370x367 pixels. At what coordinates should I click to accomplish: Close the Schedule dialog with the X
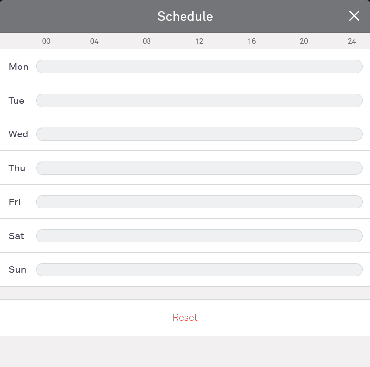[354, 16]
